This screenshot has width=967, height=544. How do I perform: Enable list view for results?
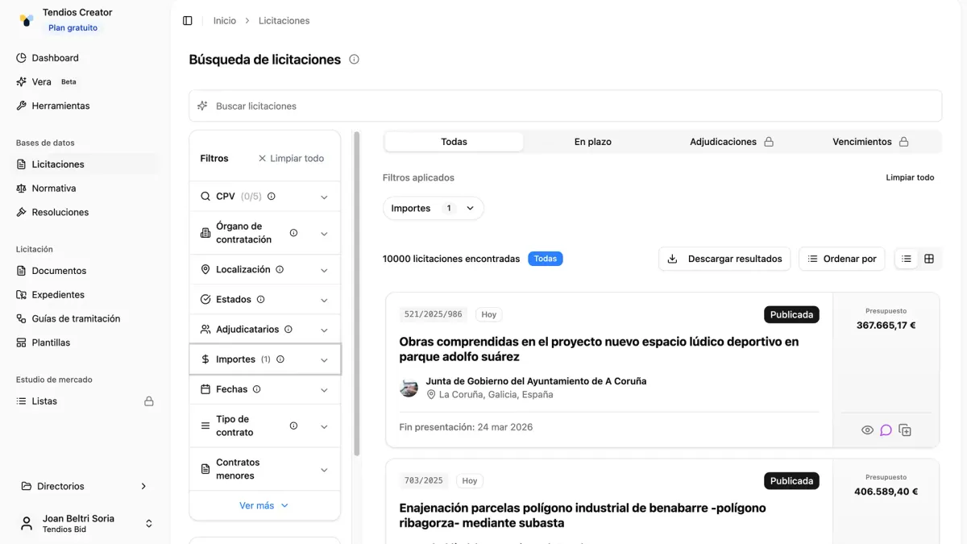coord(906,259)
